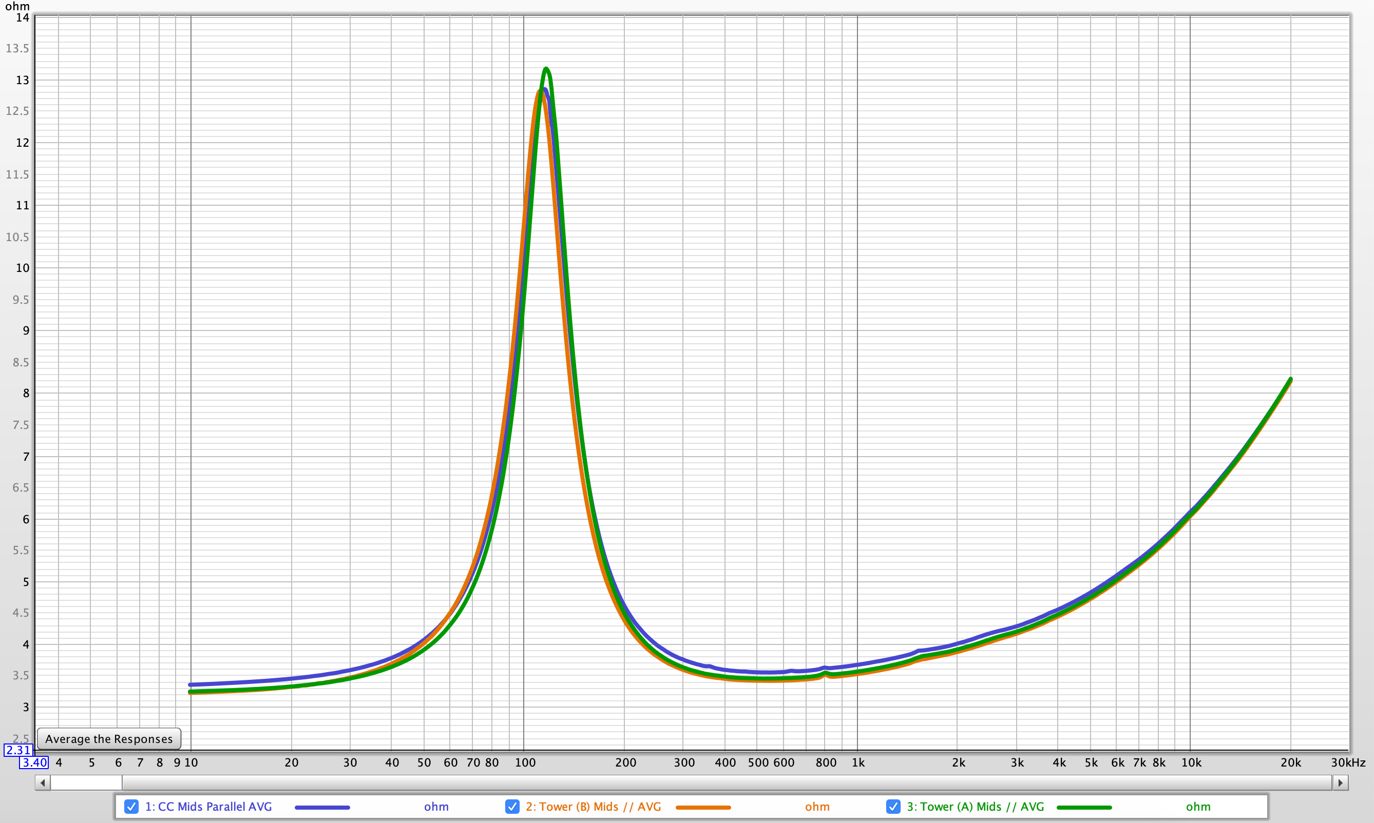Image resolution: width=1374 pixels, height=823 pixels.
Task: Hide the Tower (A) Mids // AVG trace
Action: point(893,807)
